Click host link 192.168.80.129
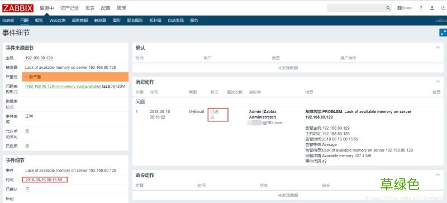 [x=39, y=58]
